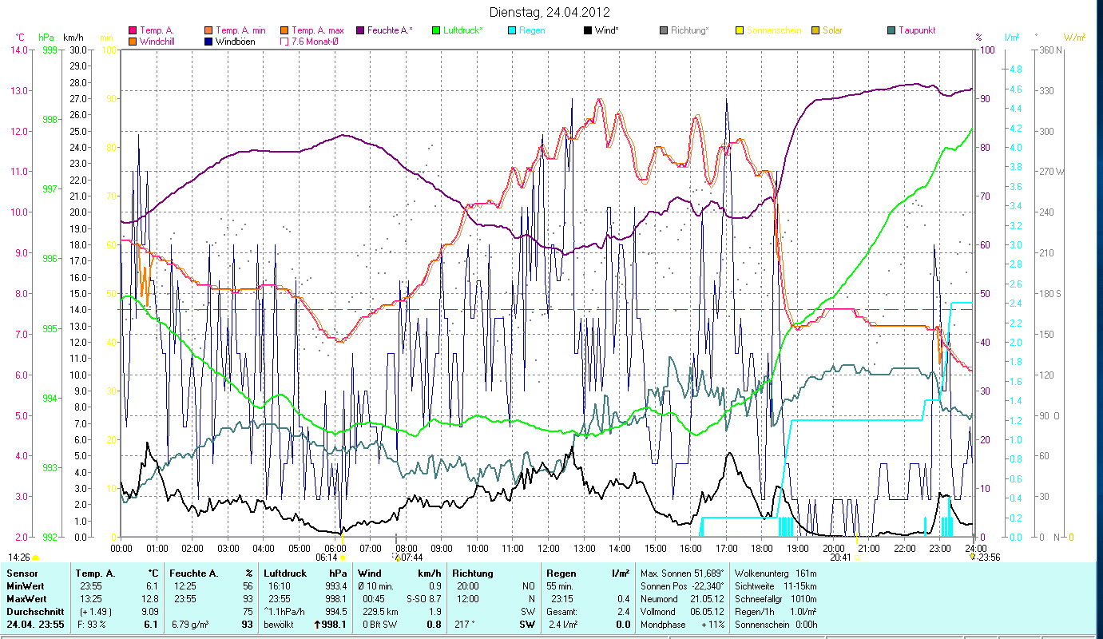Click the small yellow square beside 20:41
This screenshot has width=1103, height=639.
856,558
